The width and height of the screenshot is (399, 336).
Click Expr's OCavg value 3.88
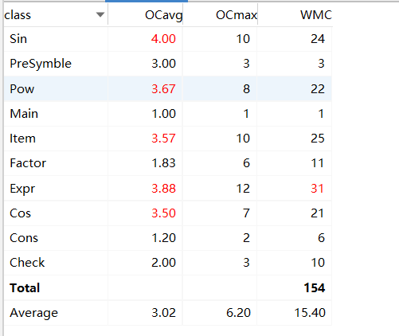click(163, 188)
